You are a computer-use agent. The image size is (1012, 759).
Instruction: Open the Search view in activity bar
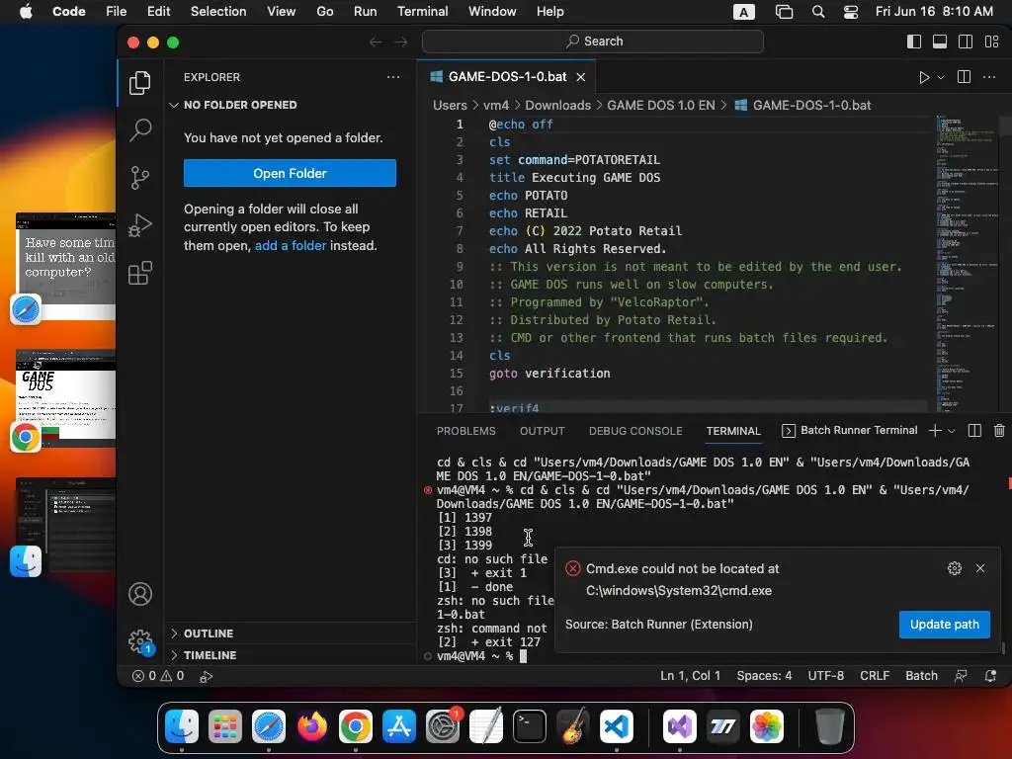click(x=140, y=129)
